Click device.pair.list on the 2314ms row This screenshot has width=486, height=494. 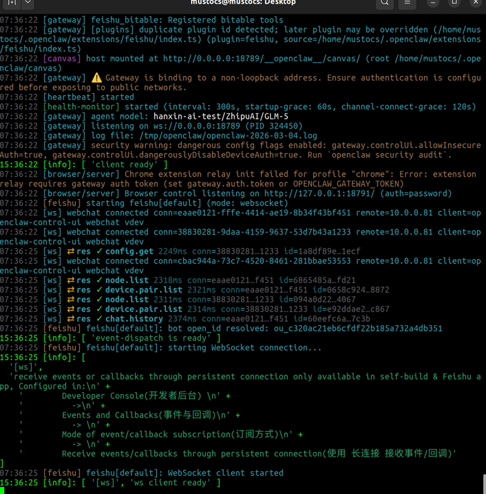(144, 309)
